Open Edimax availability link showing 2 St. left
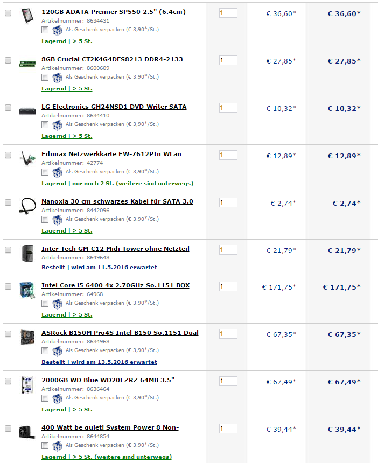 click(x=117, y=184)
